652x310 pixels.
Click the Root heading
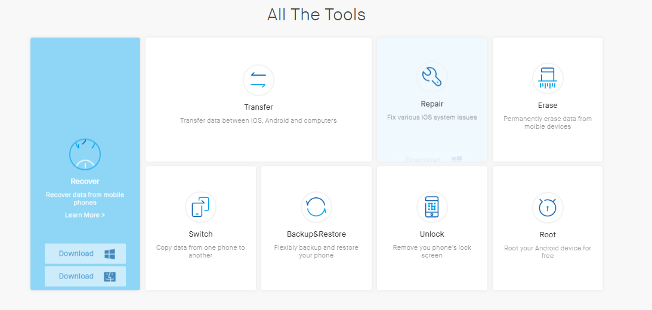548,235
